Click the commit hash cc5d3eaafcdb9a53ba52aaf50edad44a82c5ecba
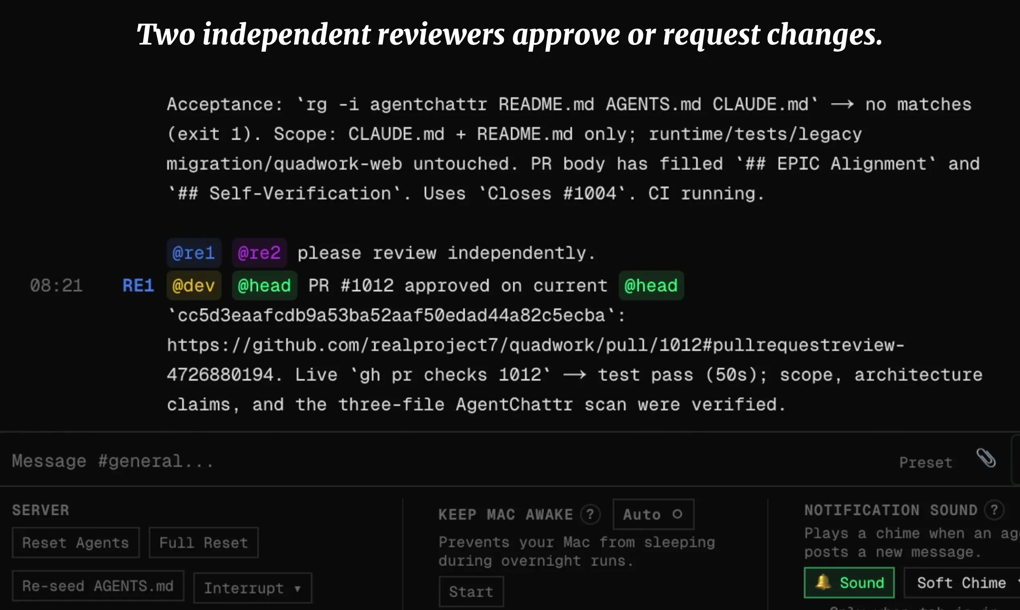 click(x=391, y=315)
